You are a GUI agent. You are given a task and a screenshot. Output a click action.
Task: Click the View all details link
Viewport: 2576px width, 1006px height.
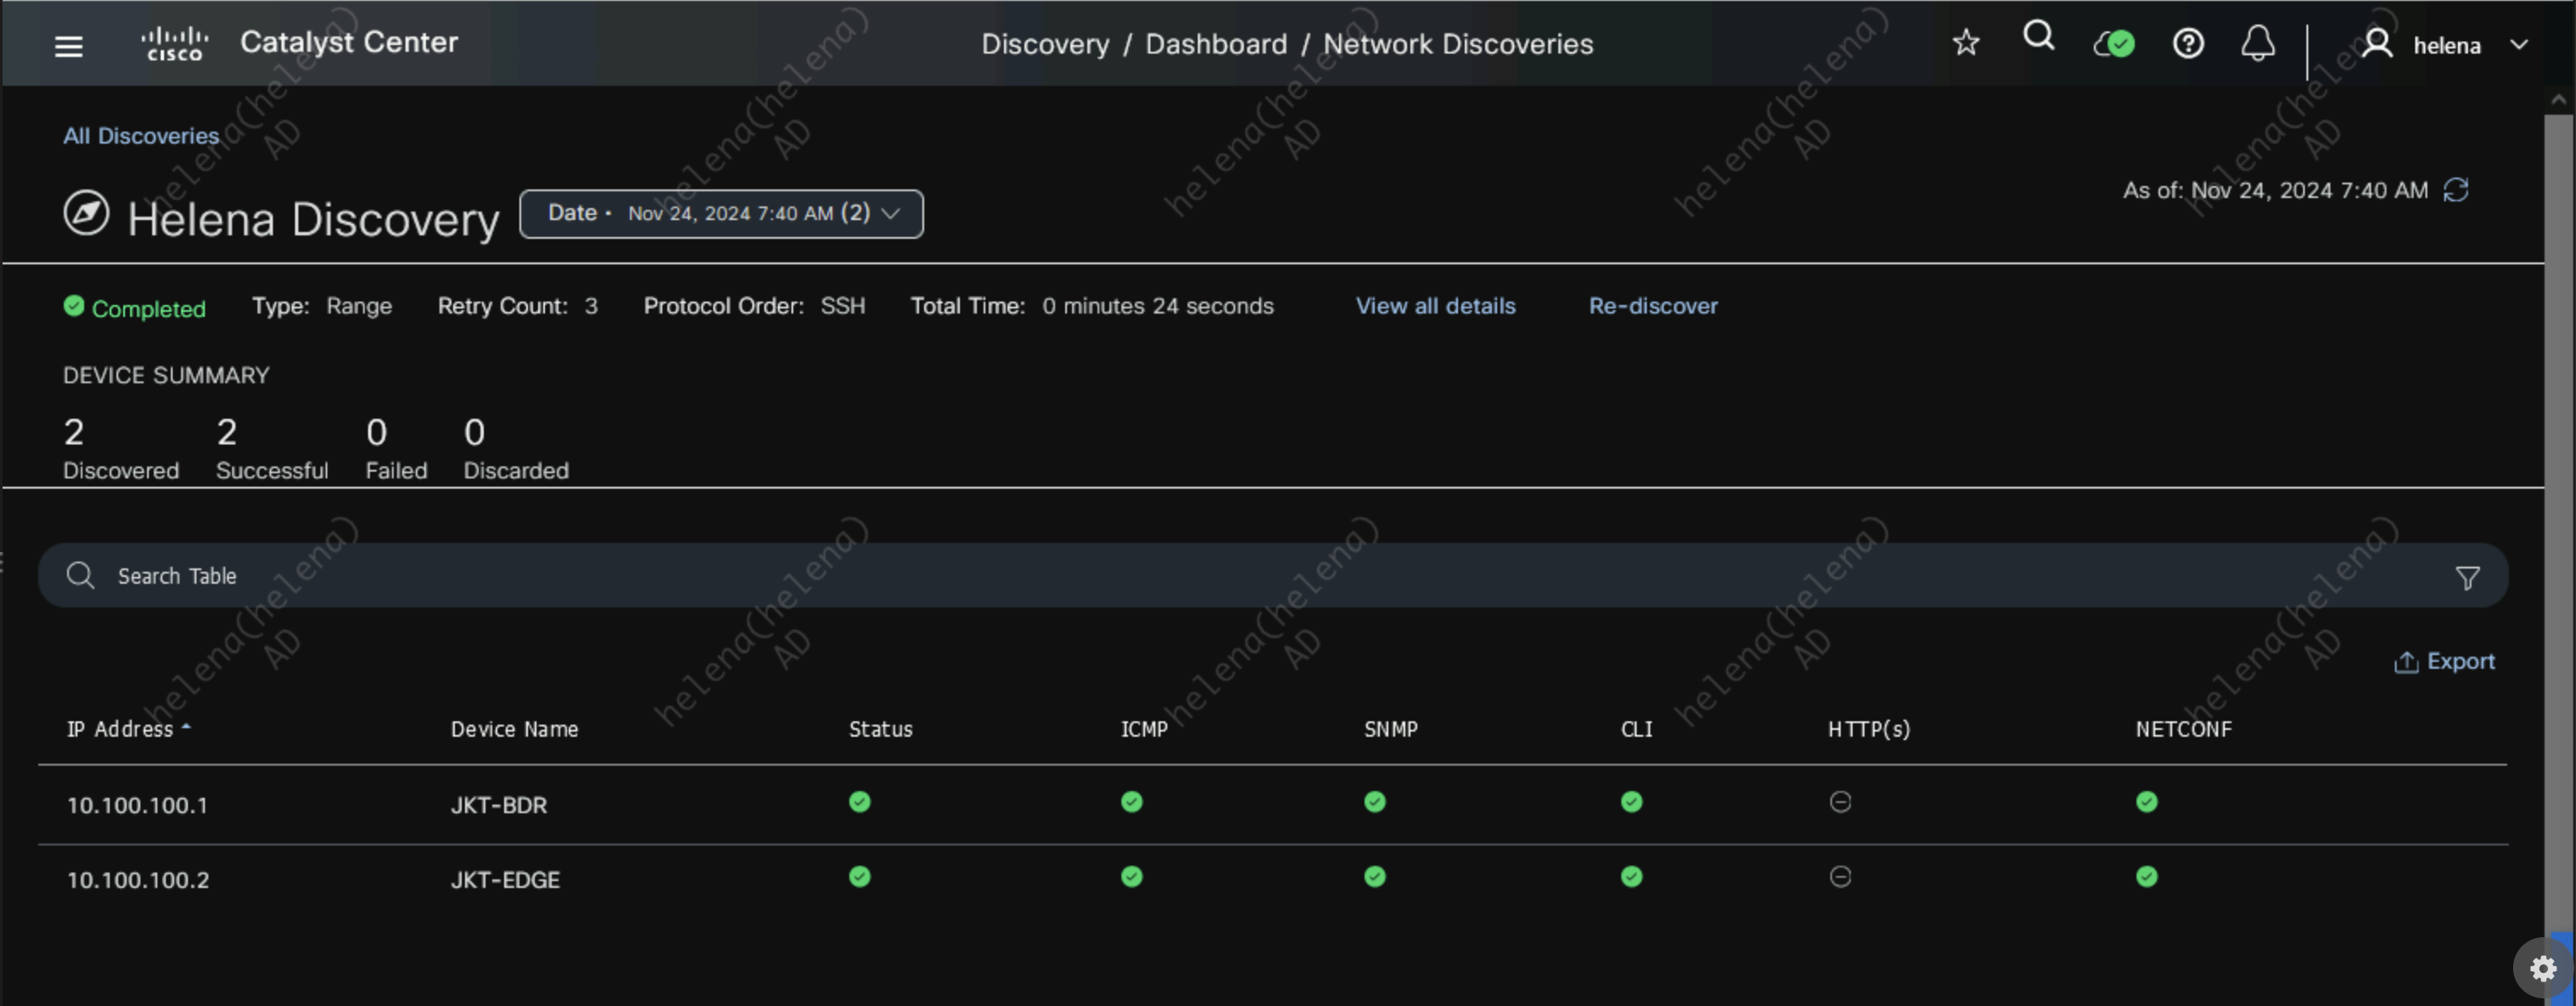click(1435, 306)
